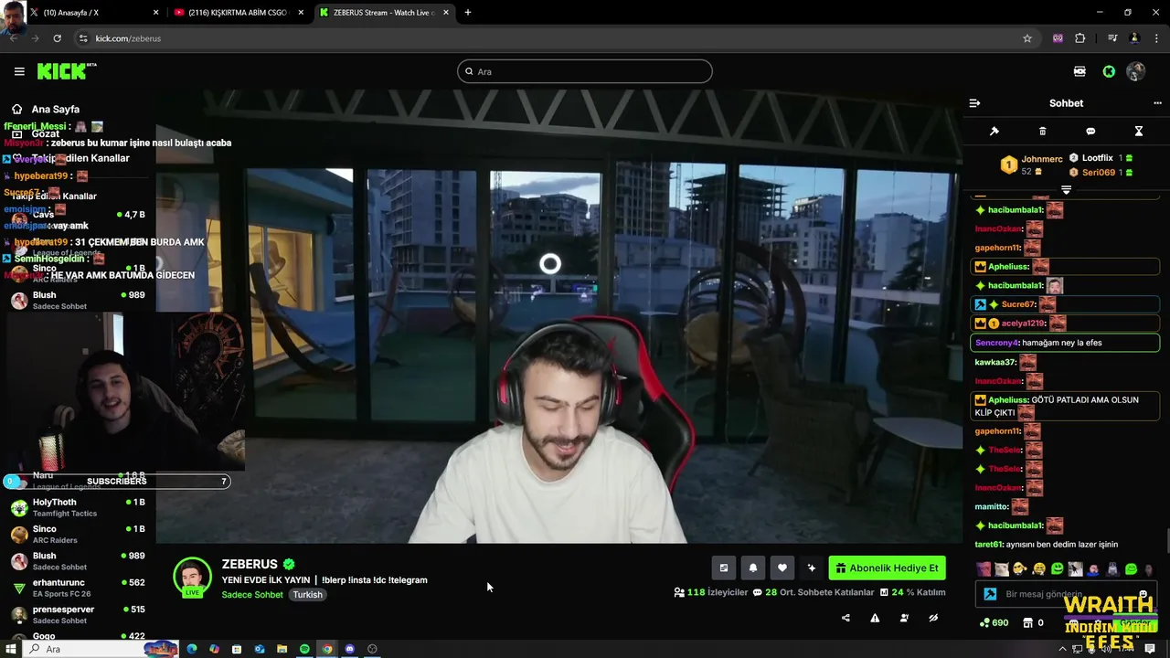
Task: Open Windows Start menu
Action: pos(11,649)
